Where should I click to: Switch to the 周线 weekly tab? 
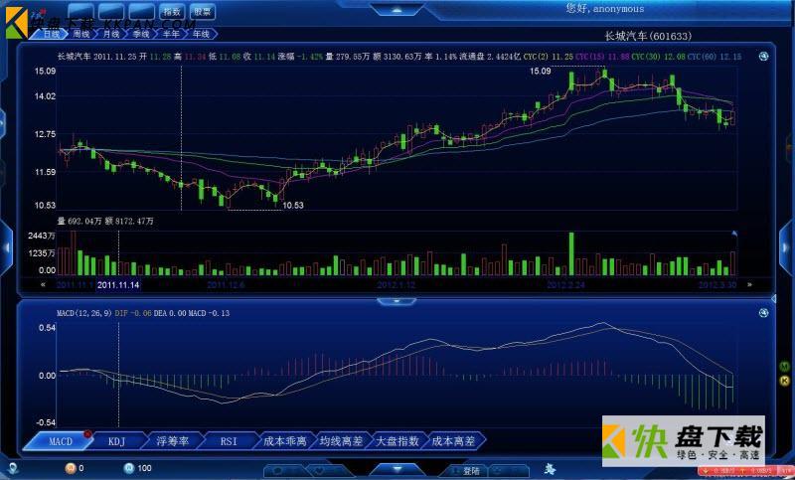[x=81, y=34]
